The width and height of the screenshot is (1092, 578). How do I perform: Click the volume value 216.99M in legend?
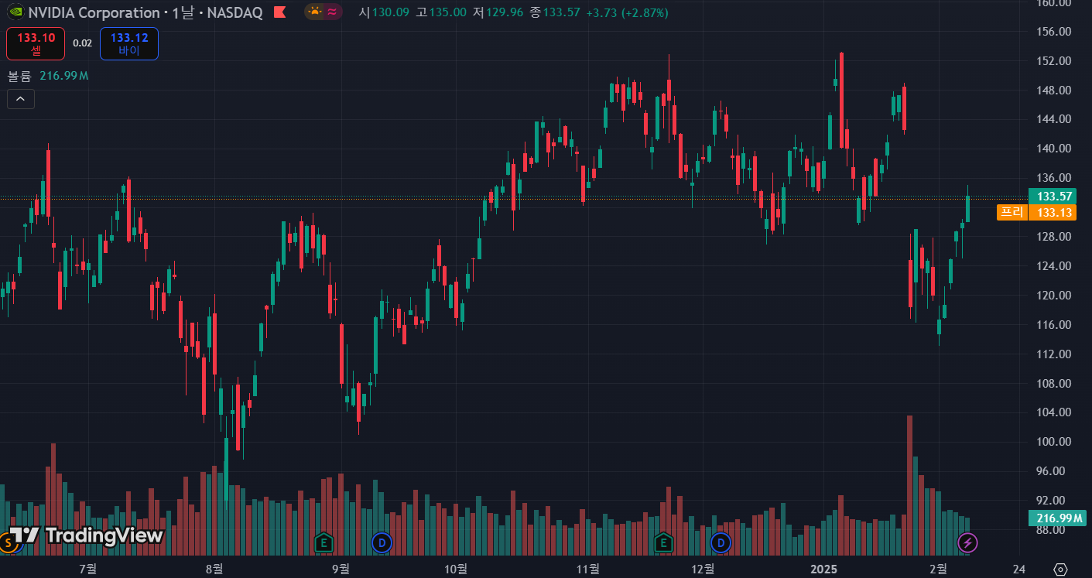pos(63,76)
